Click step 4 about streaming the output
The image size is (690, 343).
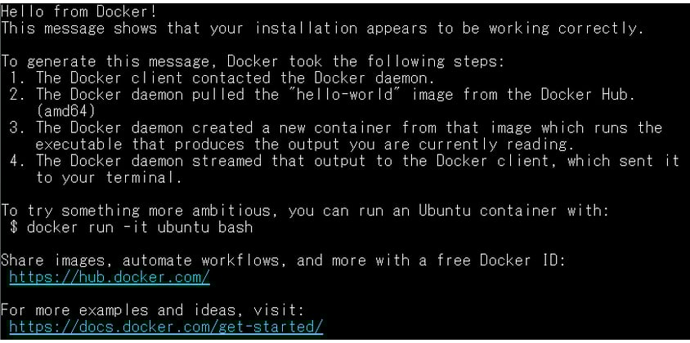coord(352,161)
